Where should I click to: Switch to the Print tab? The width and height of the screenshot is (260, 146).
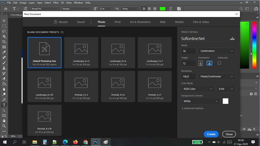118,22
